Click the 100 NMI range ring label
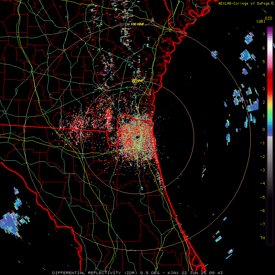 137,24
